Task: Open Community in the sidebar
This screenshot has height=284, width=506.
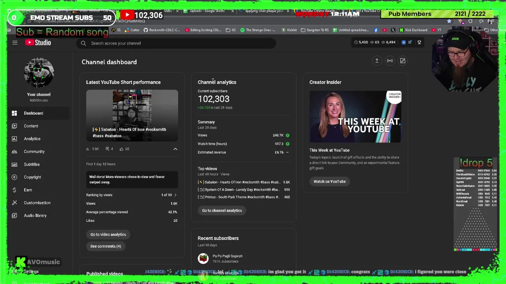Action: [34, 151]
